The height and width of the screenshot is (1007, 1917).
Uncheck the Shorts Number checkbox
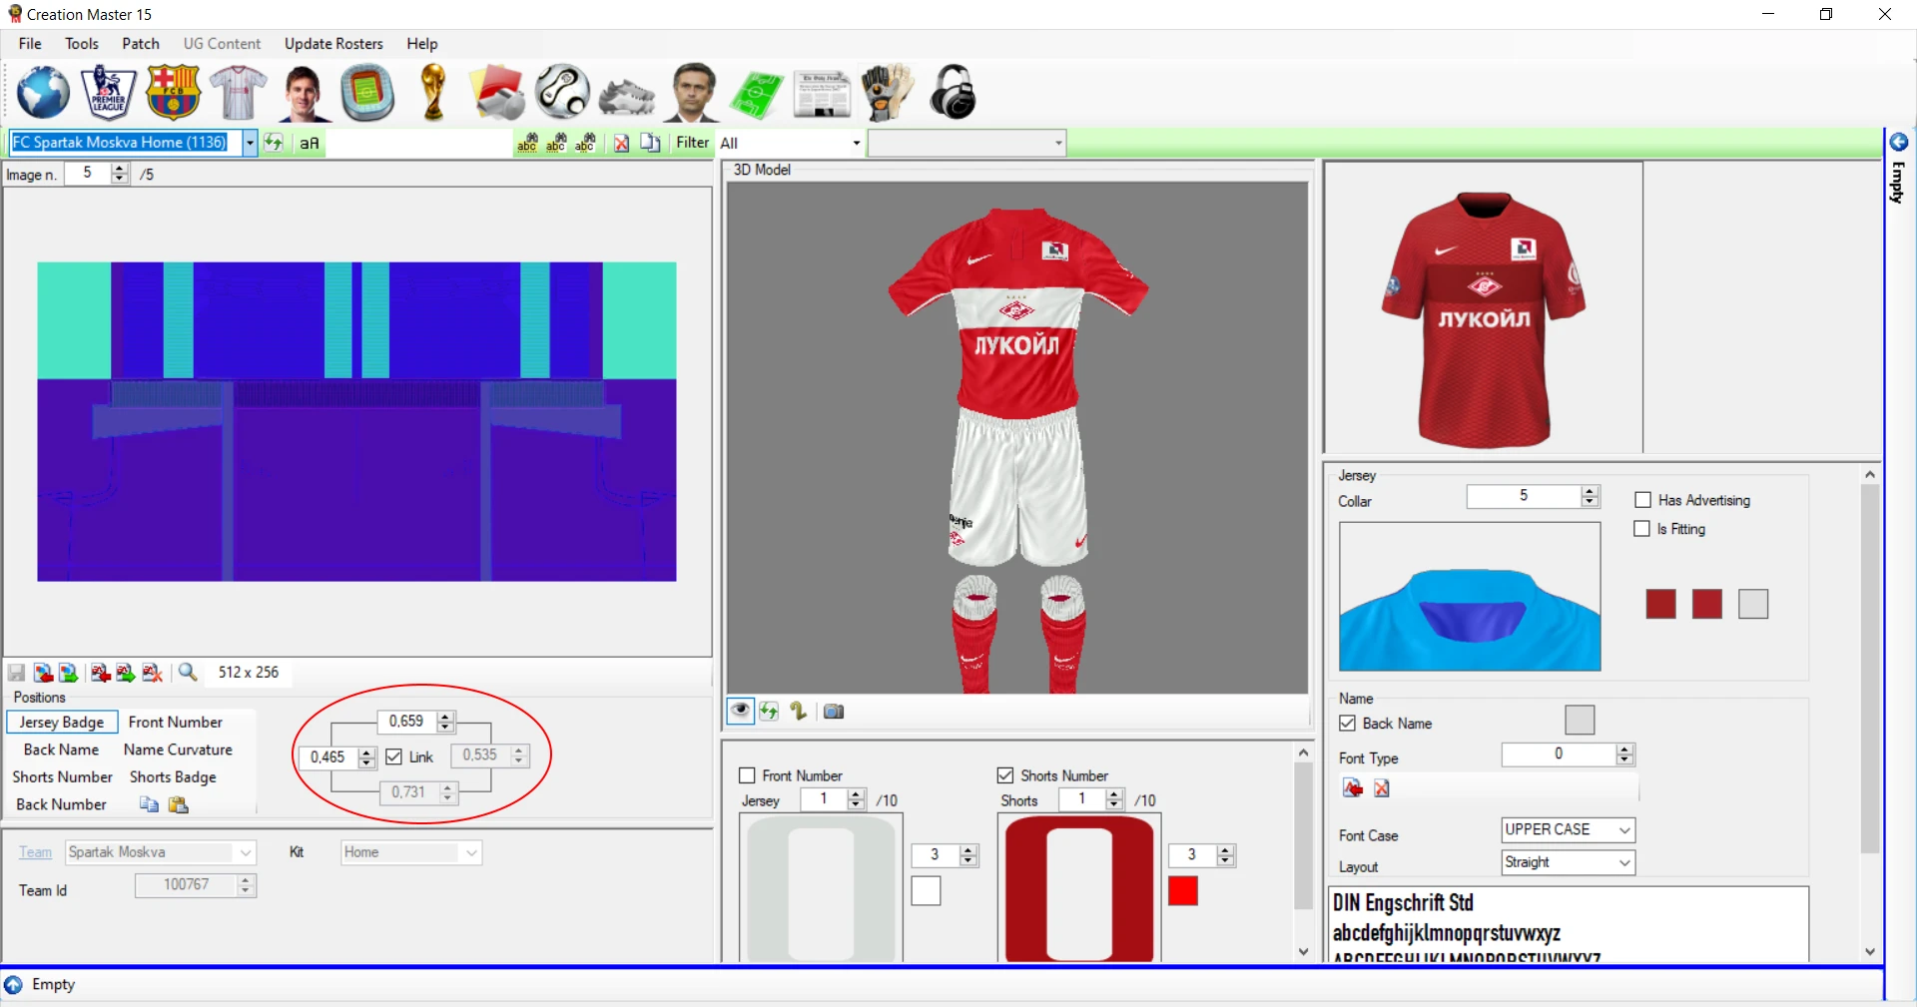click(1005, 775)
